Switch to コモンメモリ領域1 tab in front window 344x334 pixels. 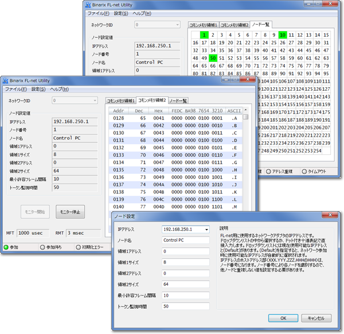[x=121, y=100]
